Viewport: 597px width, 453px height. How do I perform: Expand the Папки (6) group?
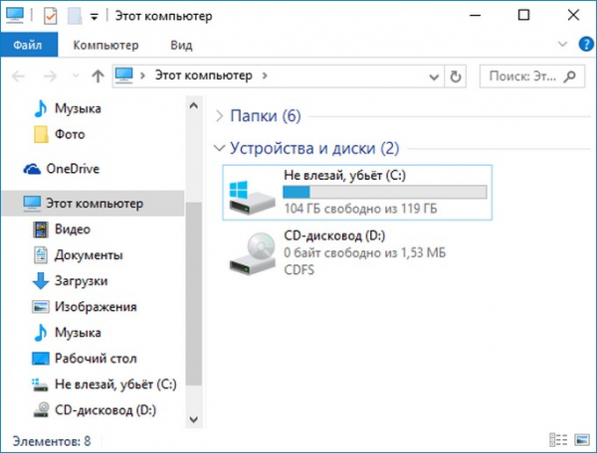tap(219, 116)
